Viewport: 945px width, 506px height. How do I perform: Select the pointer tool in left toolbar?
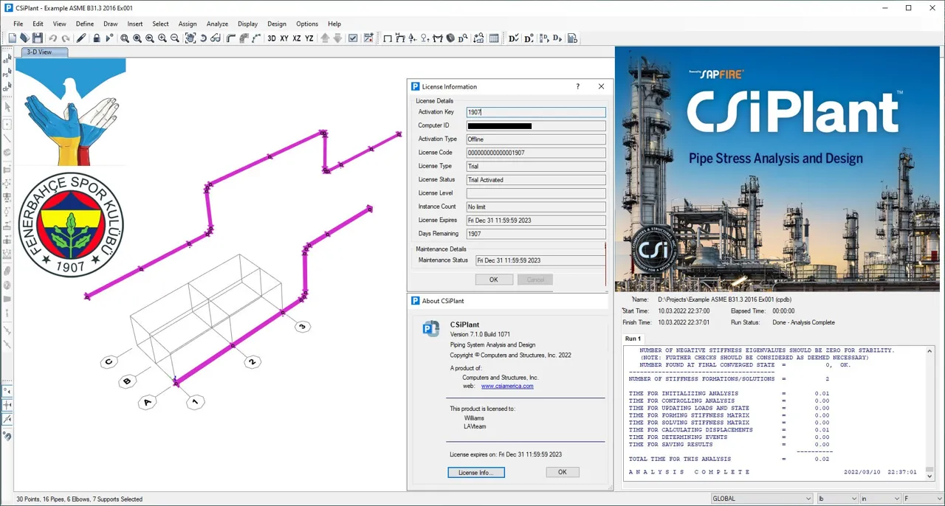click(x=7, y=108)
